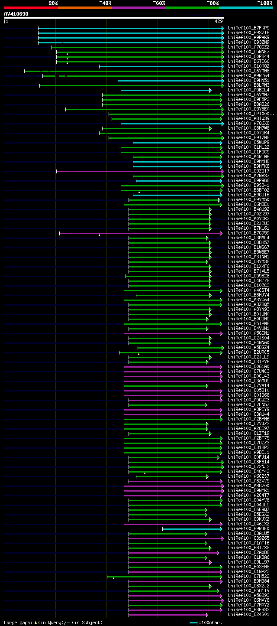277x626 pixels.
Task: Open the UniRef100_B9S7T6 hit label
Action: tap(248, 33)
